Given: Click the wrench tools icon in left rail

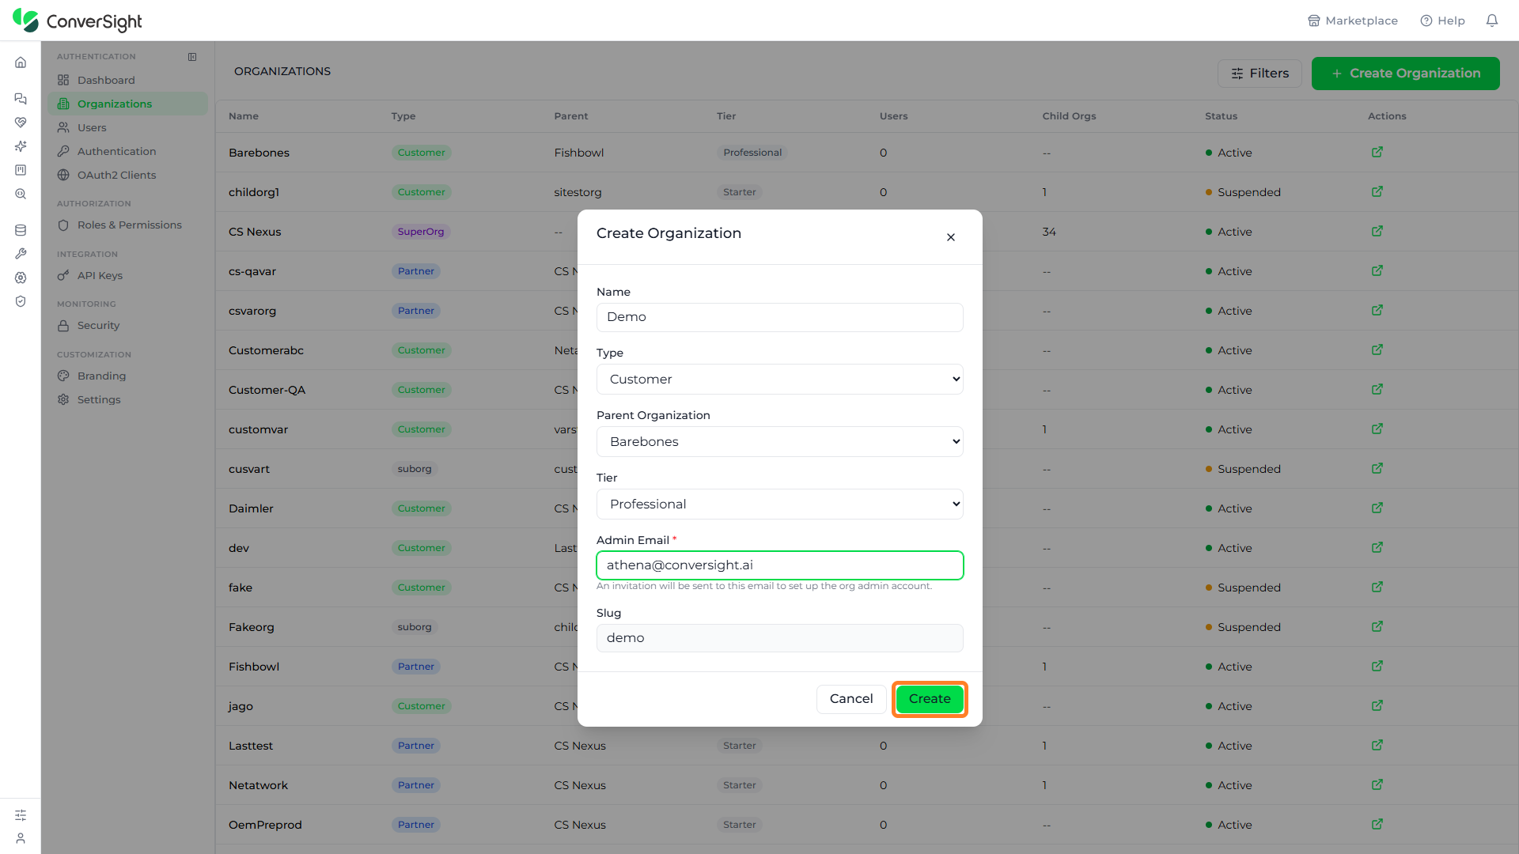Looking at the screenshot, I should click(21, 254).
